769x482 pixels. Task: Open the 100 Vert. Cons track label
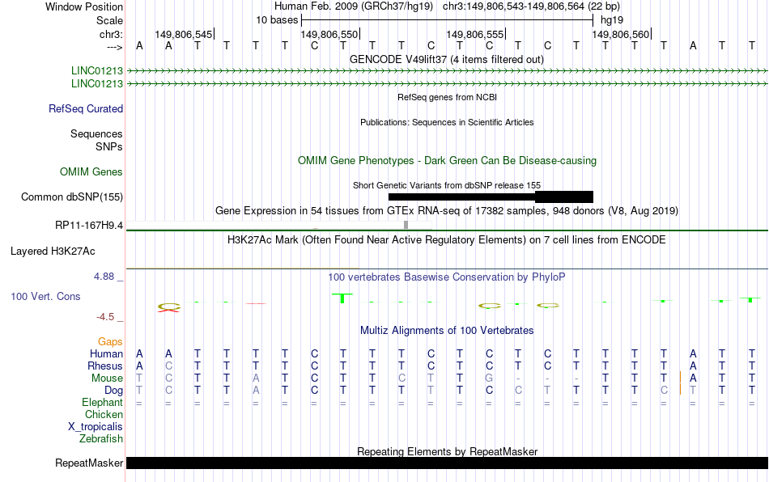coord(45,296)
